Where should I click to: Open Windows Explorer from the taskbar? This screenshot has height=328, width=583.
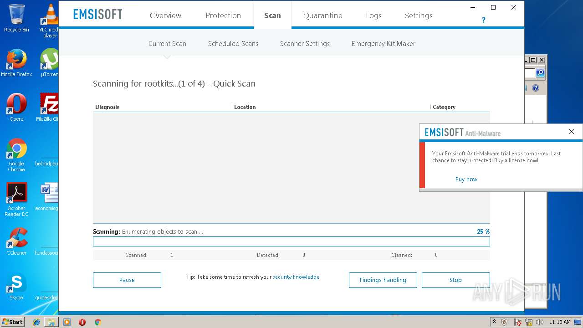coord(51,322)
